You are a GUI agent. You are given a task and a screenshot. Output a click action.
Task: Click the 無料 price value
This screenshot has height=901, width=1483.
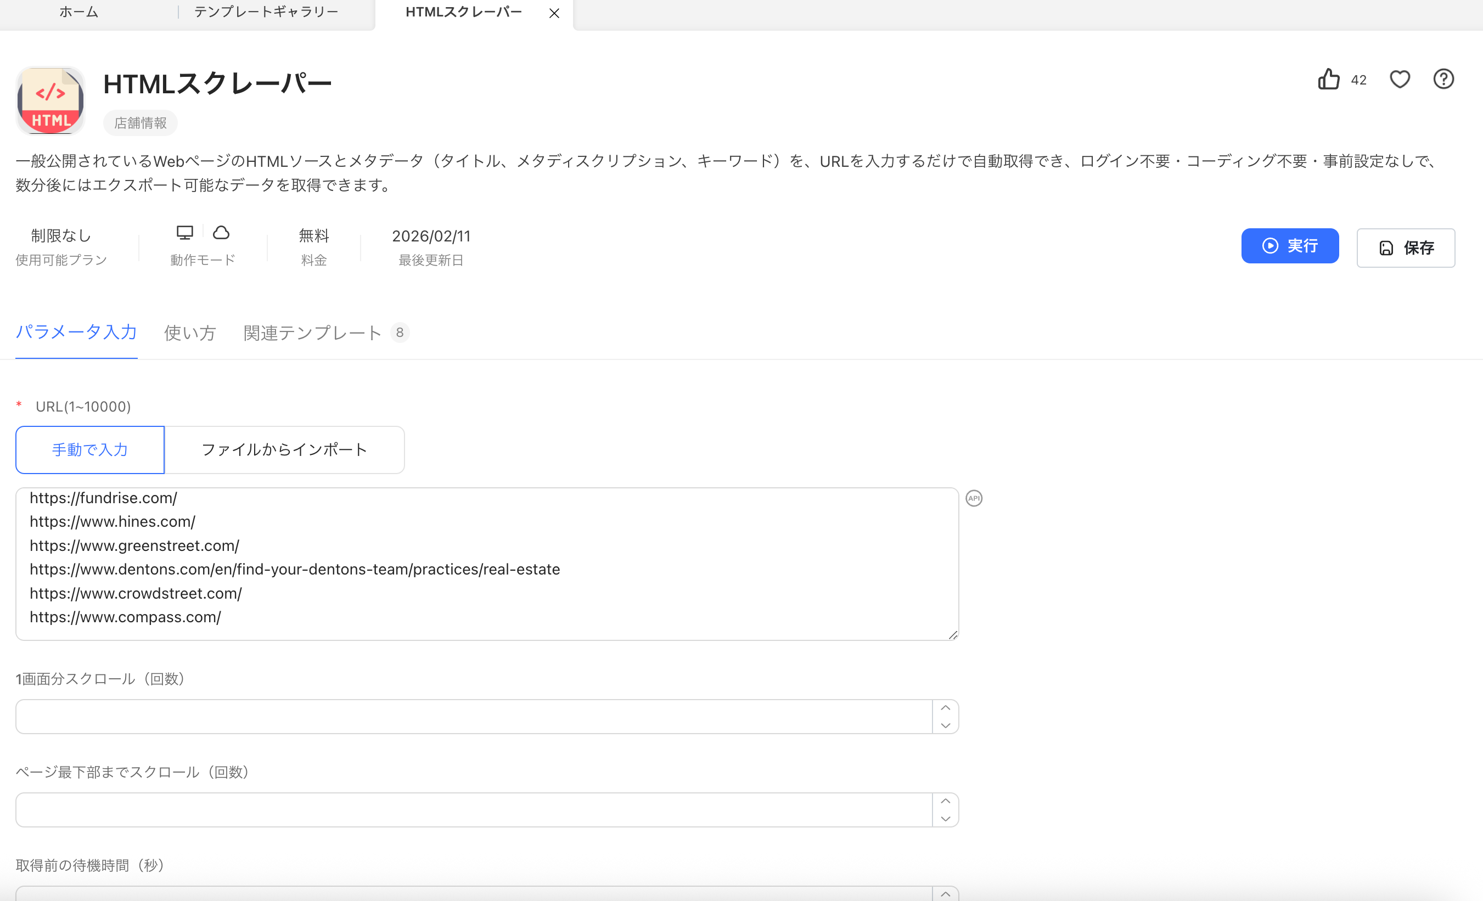[313, 235]
